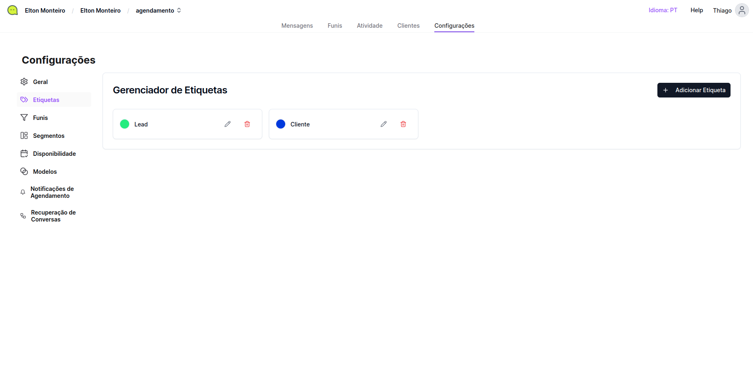
Task: Switch to the Mensagens tab
Action: pos(297,26)
